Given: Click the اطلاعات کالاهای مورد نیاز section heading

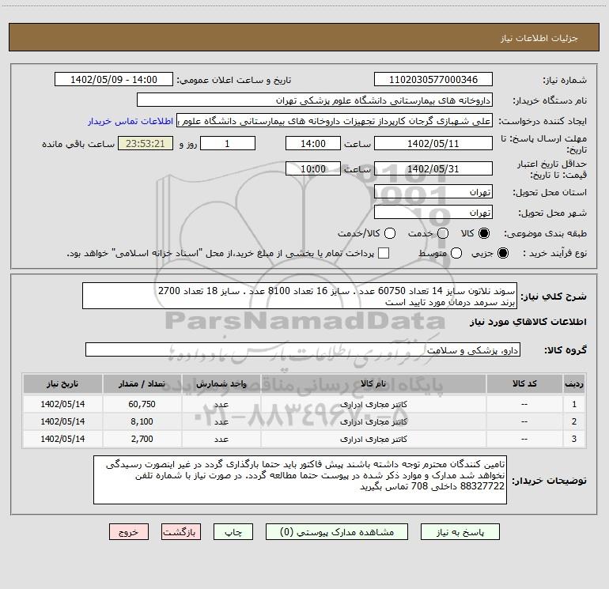Looking at the screenshot, I should [x=528, y=322].
